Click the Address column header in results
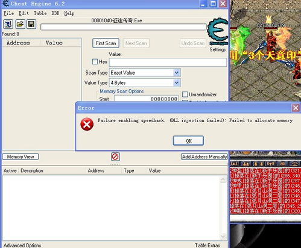Image resolution: width=301 pixels, height=248 pixels. 22,43
